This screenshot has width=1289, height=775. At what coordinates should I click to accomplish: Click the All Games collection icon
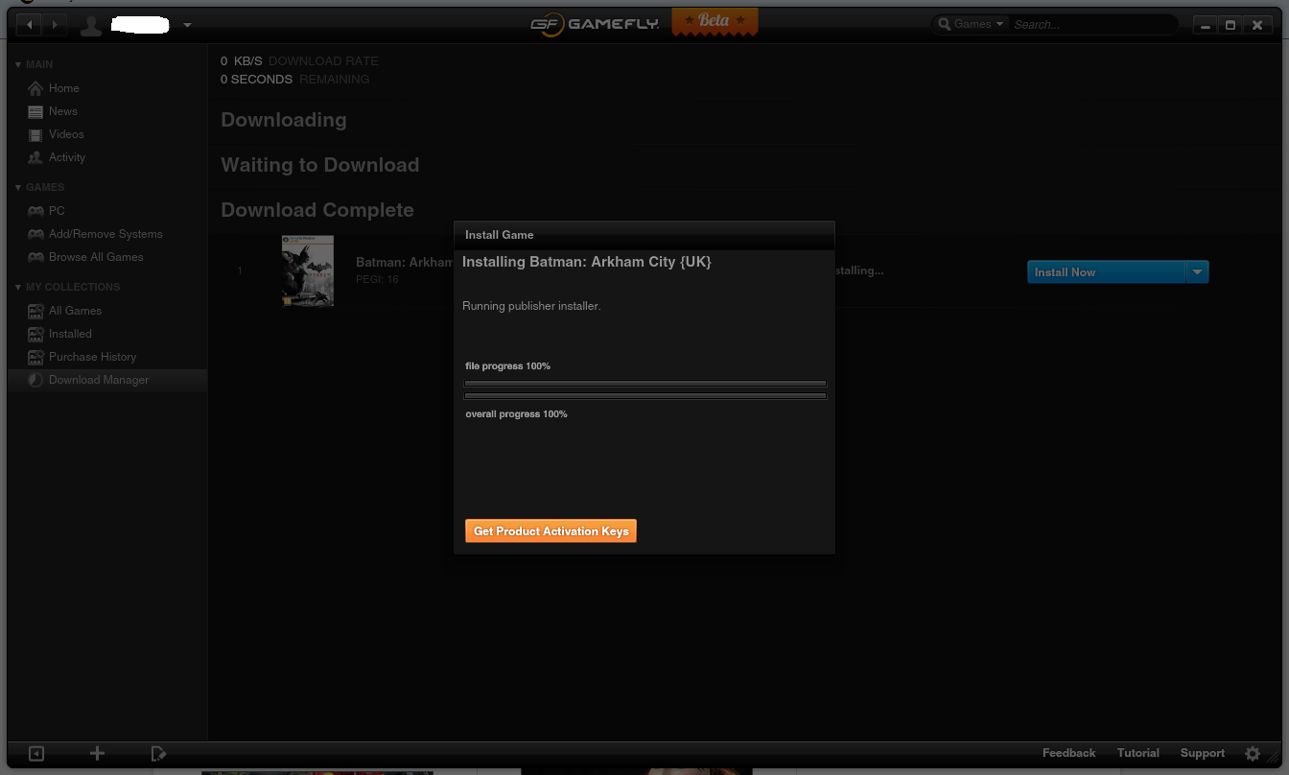point(35,311)
